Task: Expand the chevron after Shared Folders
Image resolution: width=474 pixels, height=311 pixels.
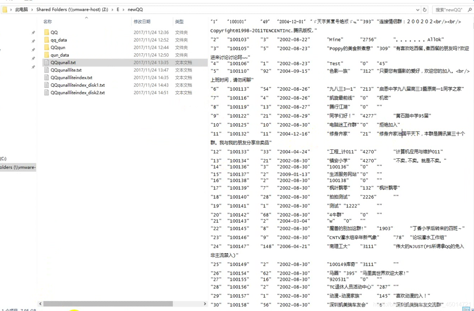Action: [112, 10]
